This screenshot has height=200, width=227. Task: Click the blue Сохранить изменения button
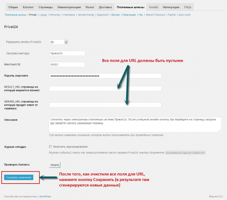(x=19, y=177)
